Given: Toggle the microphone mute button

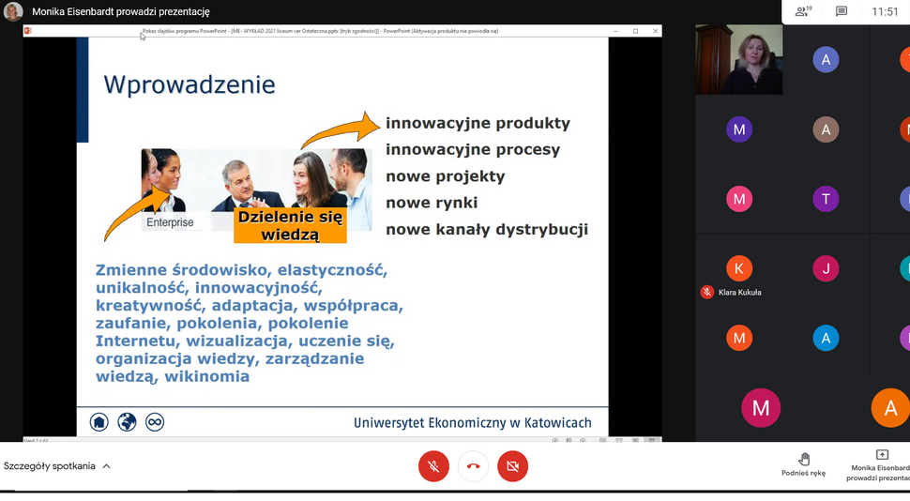Looking at the screenshot, I should (433, 465).
